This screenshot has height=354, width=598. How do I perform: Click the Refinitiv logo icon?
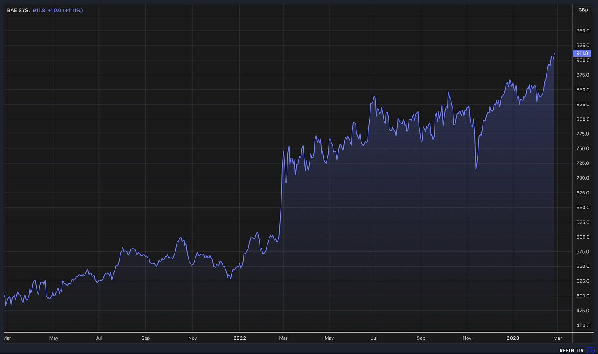point(591,350)
